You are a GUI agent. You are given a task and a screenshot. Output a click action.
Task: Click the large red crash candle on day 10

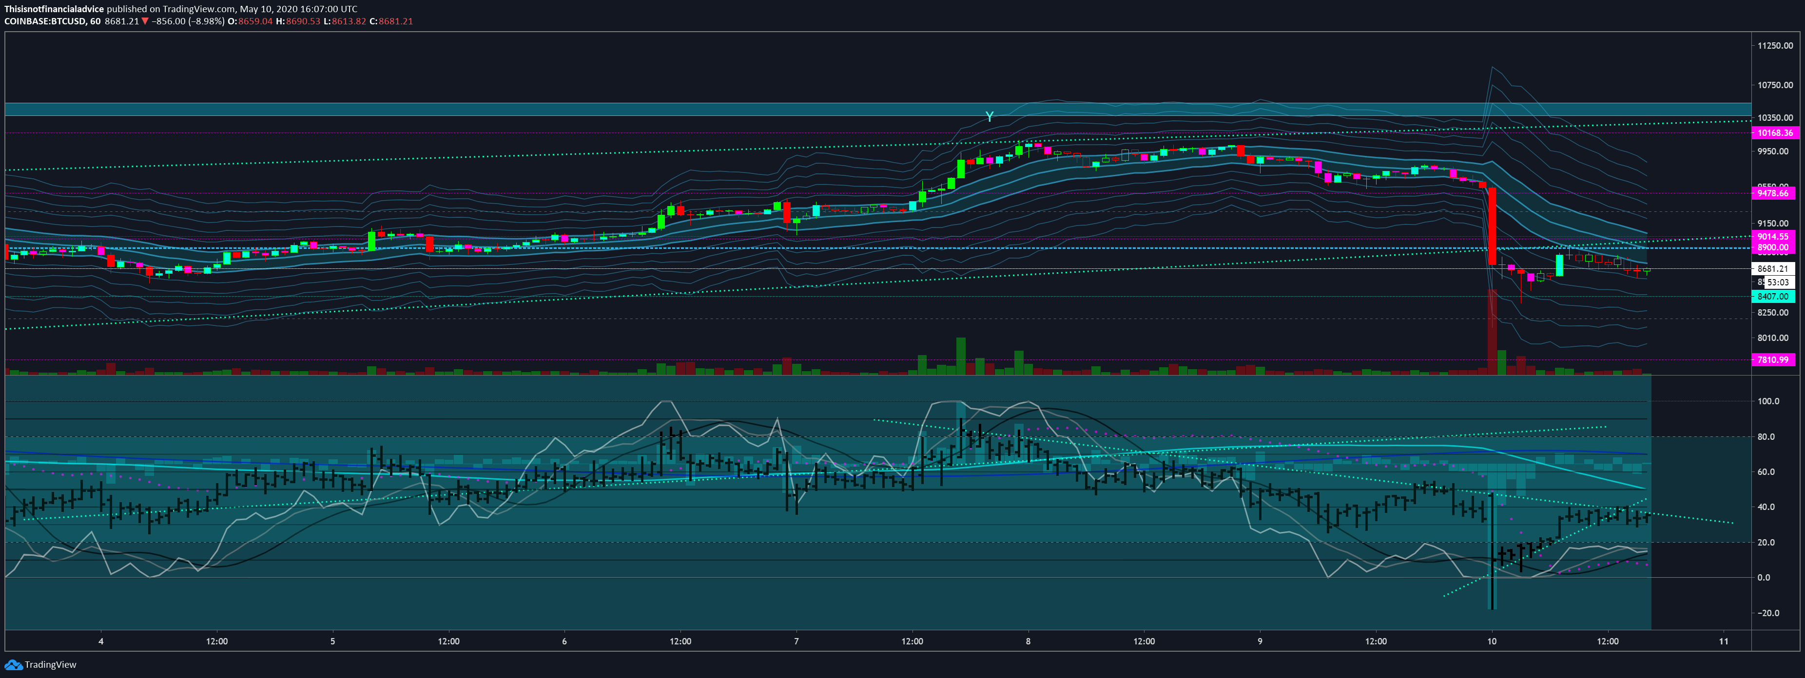click(x=1492, y=226)
